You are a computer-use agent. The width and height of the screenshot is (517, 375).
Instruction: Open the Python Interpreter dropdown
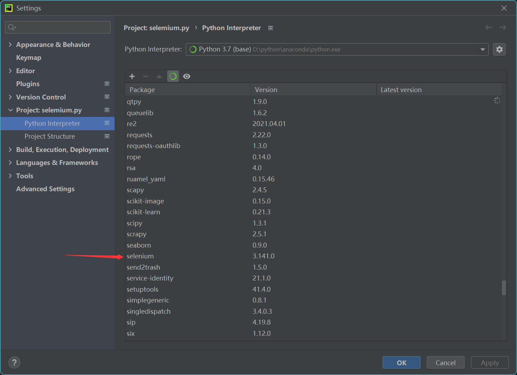pyautogui.click(x=337, y=49)
